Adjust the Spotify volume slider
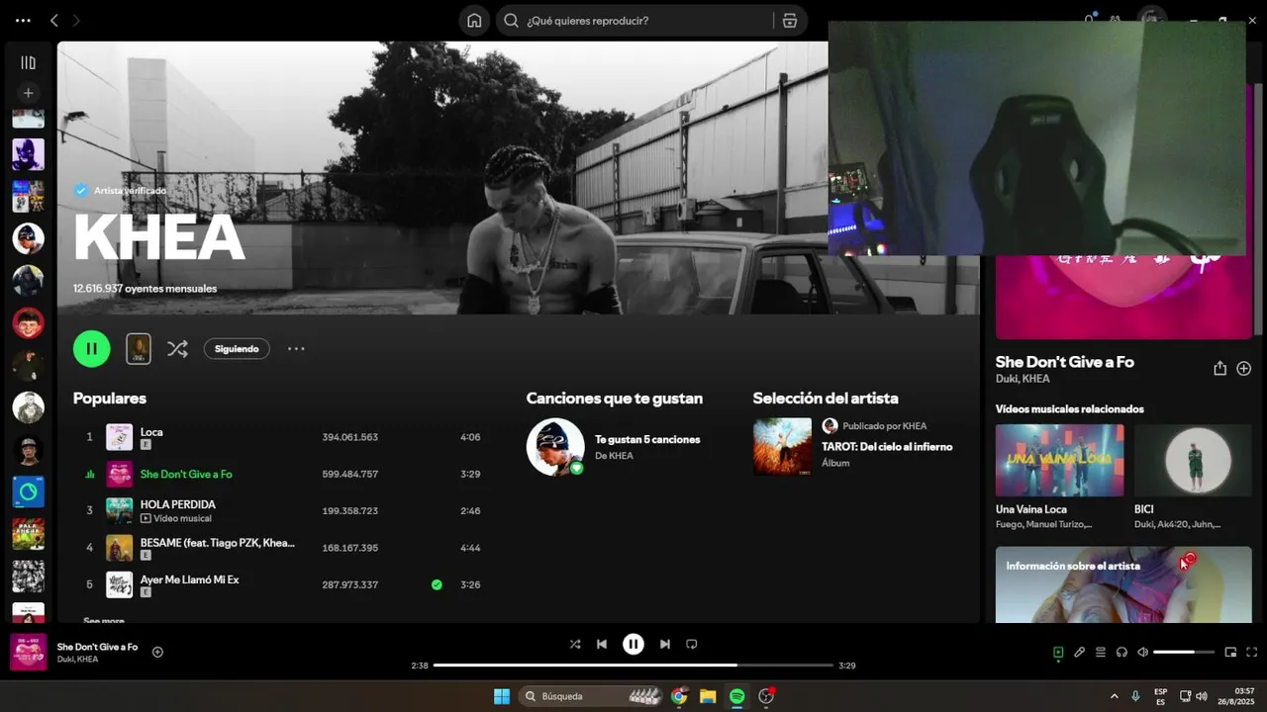This screenshot has width=1267, height=712. [1186, 652]
